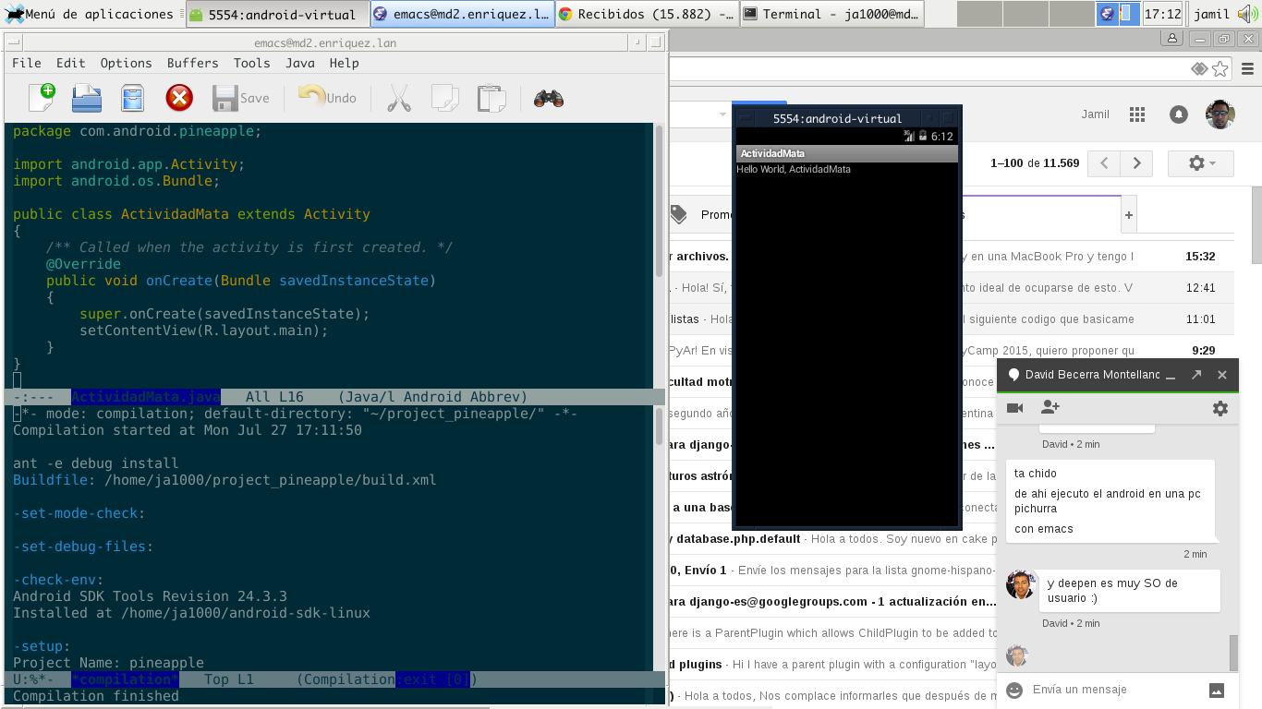Click the Undo arrow in Emacs toolbar
This screenshot has height=709, width=1262.
point(311,97)
